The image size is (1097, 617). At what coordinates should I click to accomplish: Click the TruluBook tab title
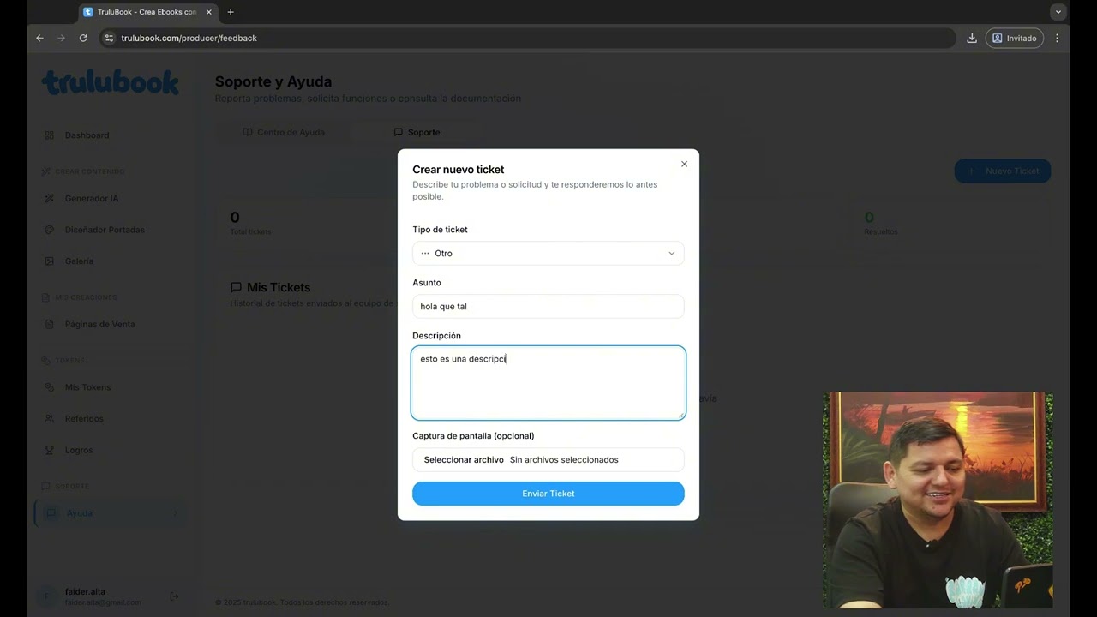[x=147, y=12]
